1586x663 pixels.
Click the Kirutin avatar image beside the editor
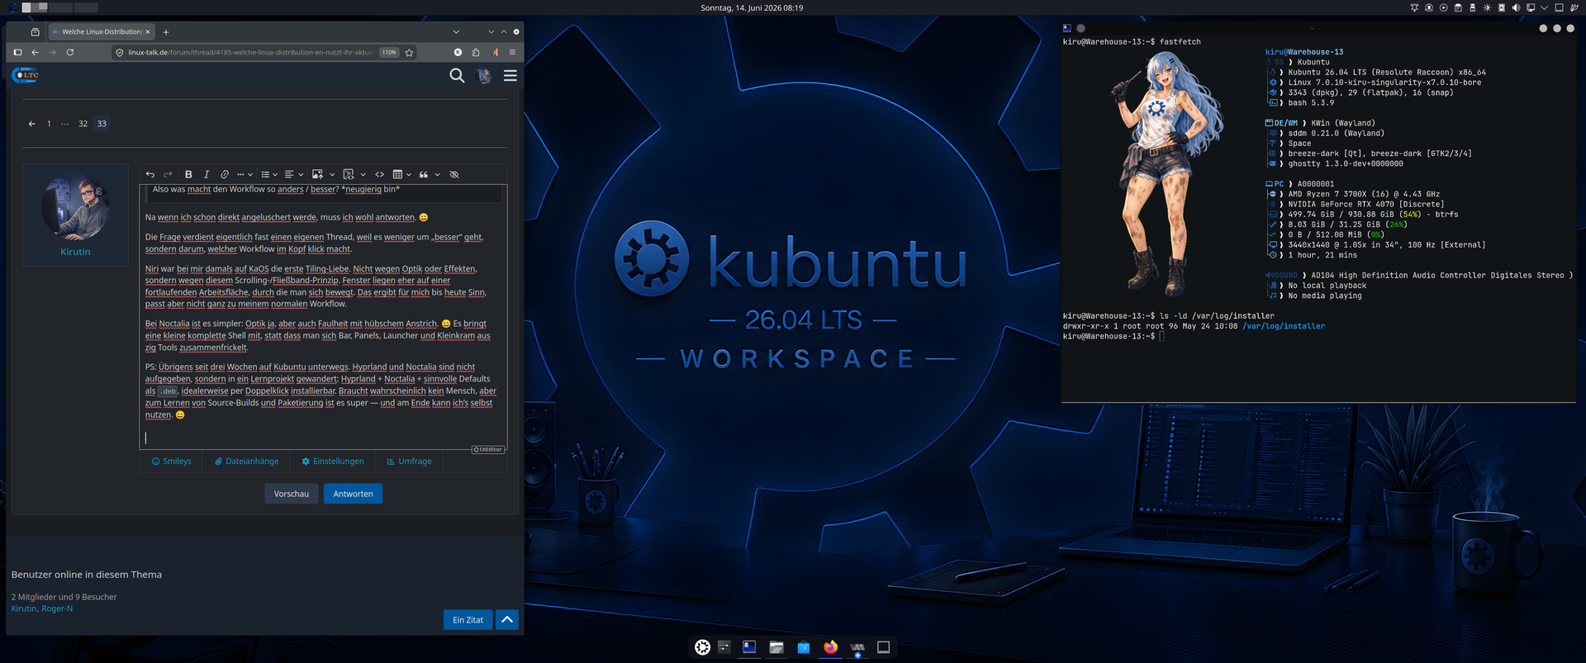75,206
